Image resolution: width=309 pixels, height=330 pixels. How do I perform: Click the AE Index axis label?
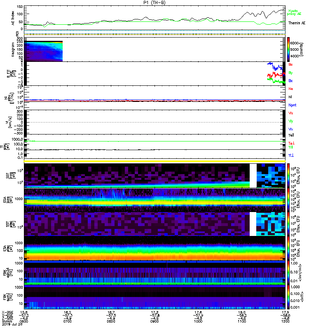coord(13,18)
